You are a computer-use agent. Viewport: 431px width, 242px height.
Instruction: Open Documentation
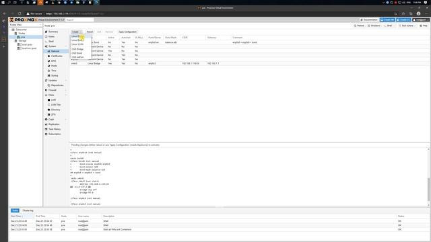(369, 19)
